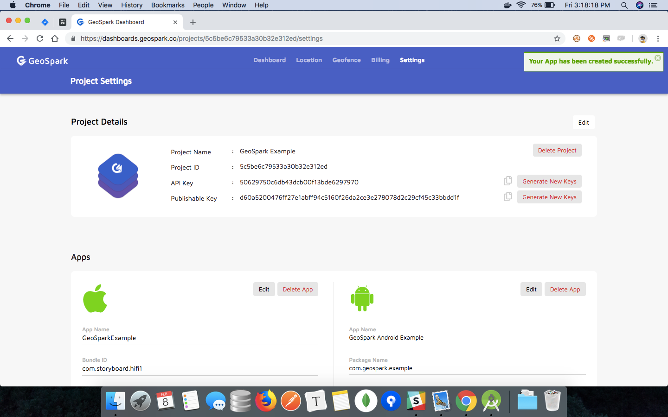The width and height of the screenshot is (668, 417).
Task: Open Finder from the dock
Action: coord(116,401)
